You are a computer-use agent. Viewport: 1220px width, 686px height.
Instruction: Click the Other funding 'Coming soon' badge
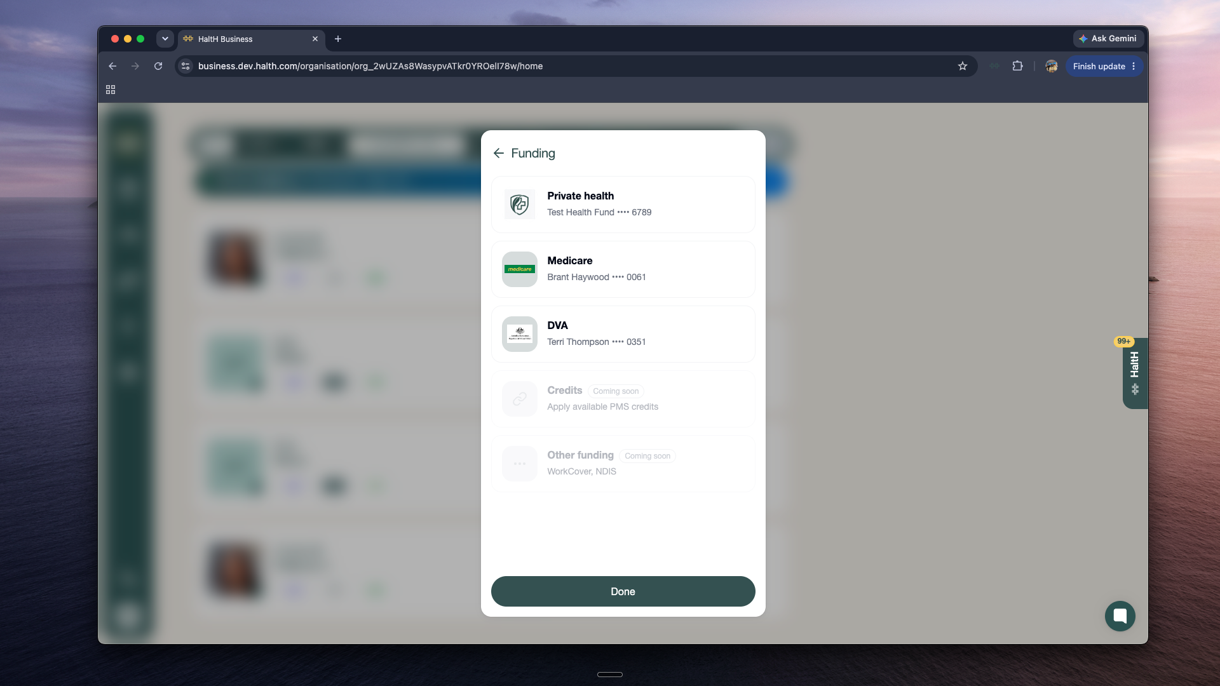647,456
